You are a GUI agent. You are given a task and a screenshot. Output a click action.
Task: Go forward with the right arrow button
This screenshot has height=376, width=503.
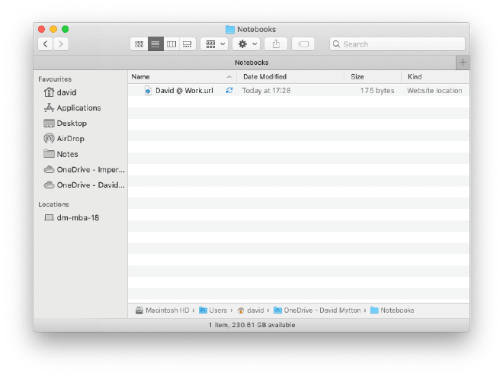click(61, 44)
